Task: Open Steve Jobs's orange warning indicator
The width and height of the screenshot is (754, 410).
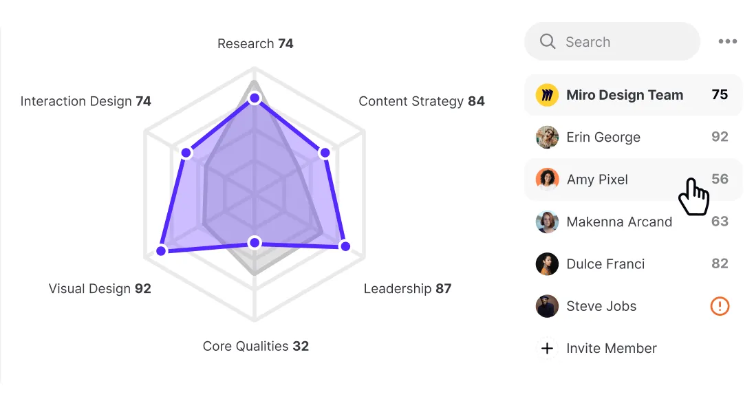Action: coord(720,306)
